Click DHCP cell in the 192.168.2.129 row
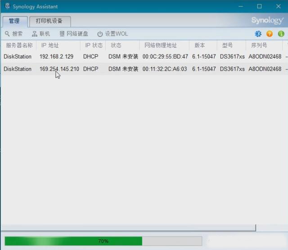Image resolution: width=288 pixels, height=250 pixels. (90, 56)
